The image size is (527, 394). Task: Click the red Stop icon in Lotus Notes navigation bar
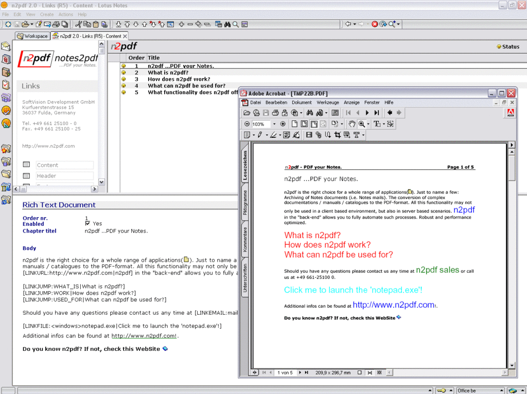click(x=375, y=24)
